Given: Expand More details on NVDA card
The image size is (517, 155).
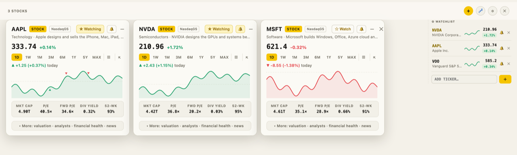Looking at the screenshot, I should 195,126.
